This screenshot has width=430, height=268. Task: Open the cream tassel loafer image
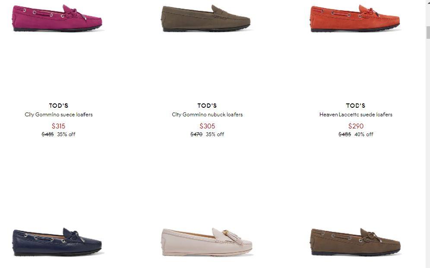207,242
